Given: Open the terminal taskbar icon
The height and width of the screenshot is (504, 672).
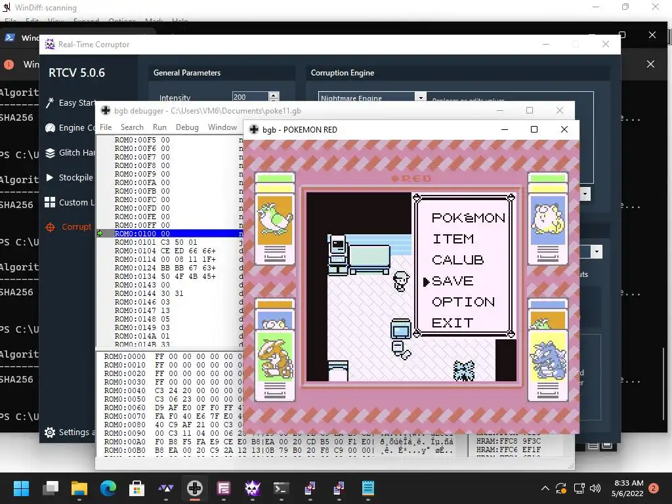Looking at the screenshot, I should 281,488.
